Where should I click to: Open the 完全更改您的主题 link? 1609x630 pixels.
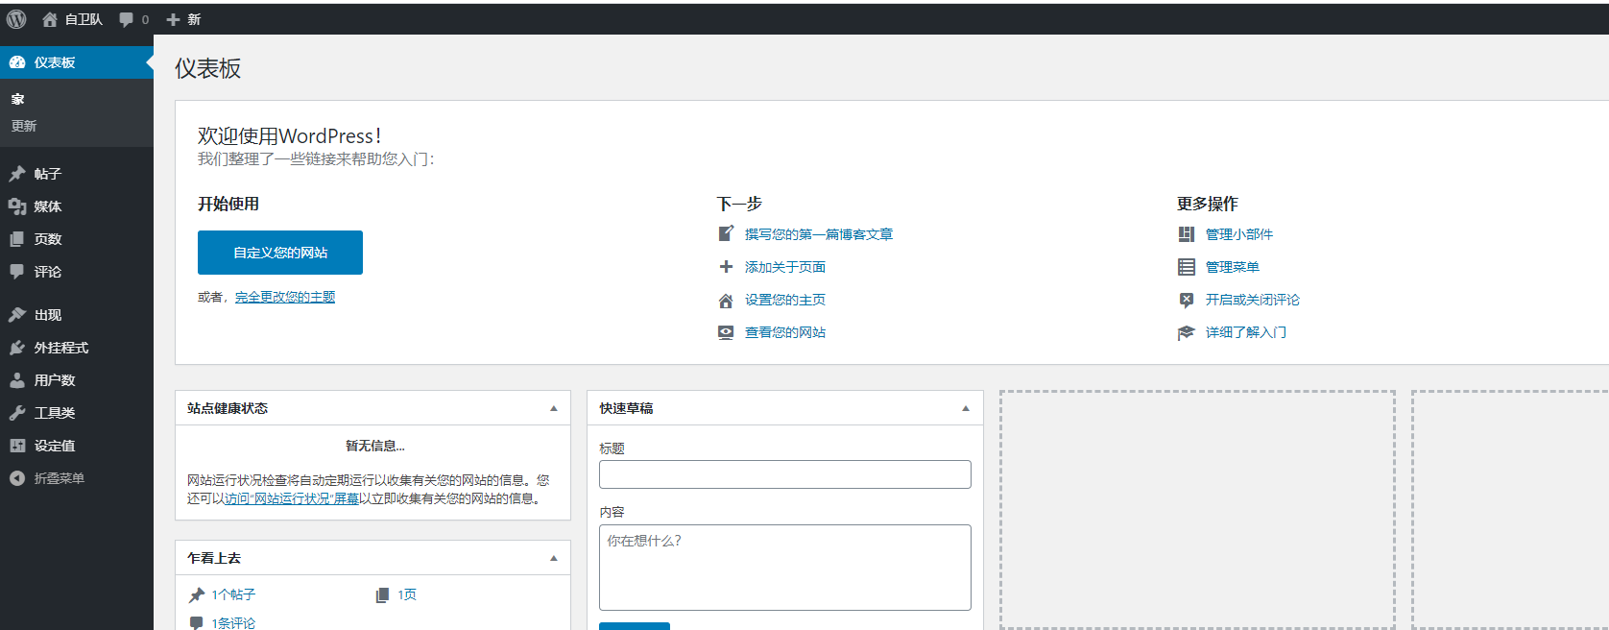pyautogui.click(x=285, y=297)
